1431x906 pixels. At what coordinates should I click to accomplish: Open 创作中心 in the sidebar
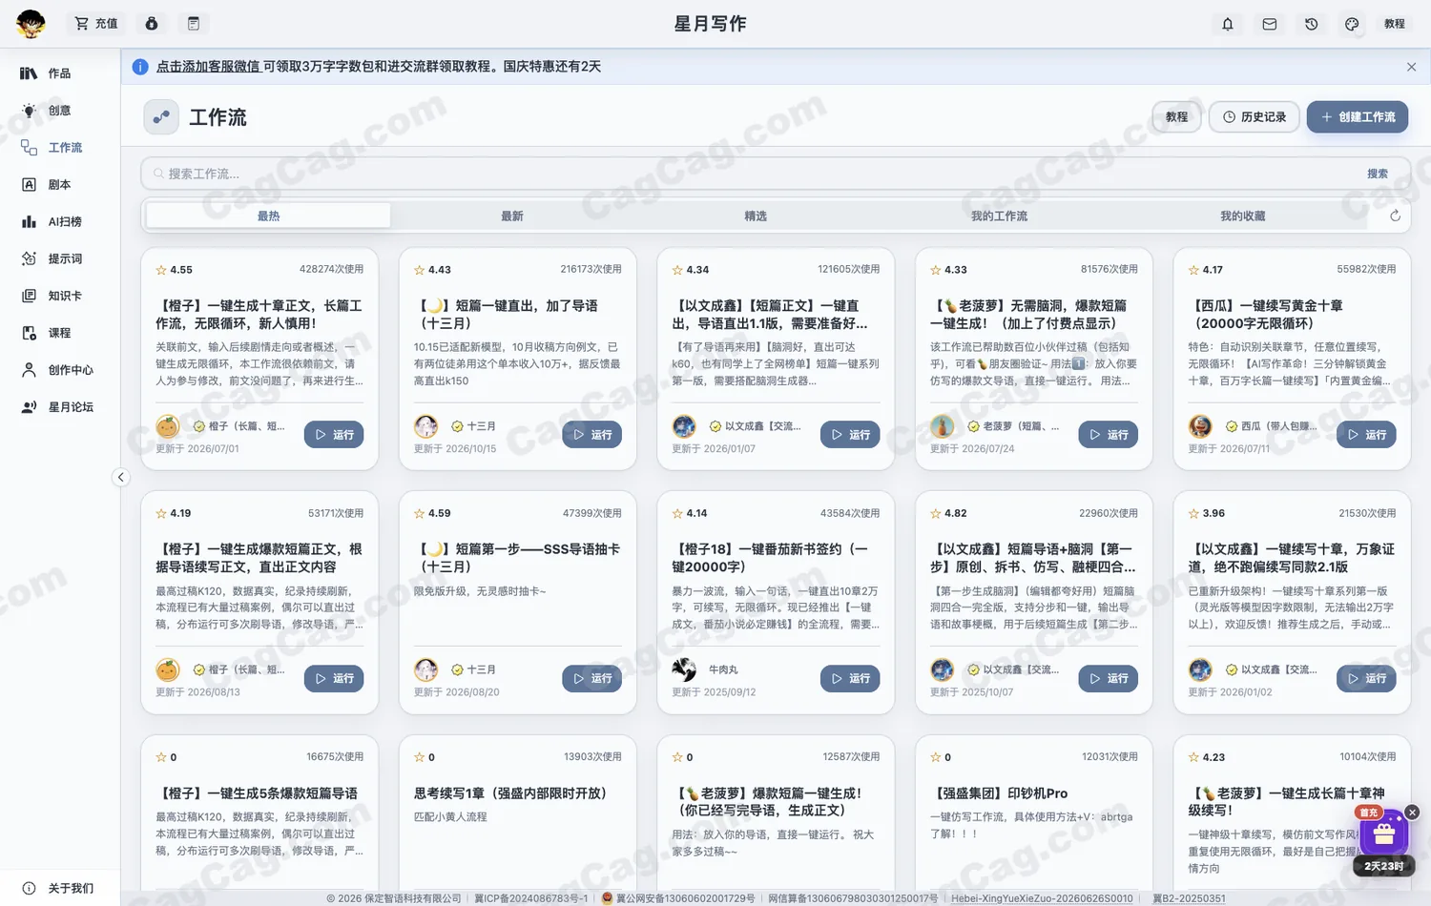coord(59,370)
